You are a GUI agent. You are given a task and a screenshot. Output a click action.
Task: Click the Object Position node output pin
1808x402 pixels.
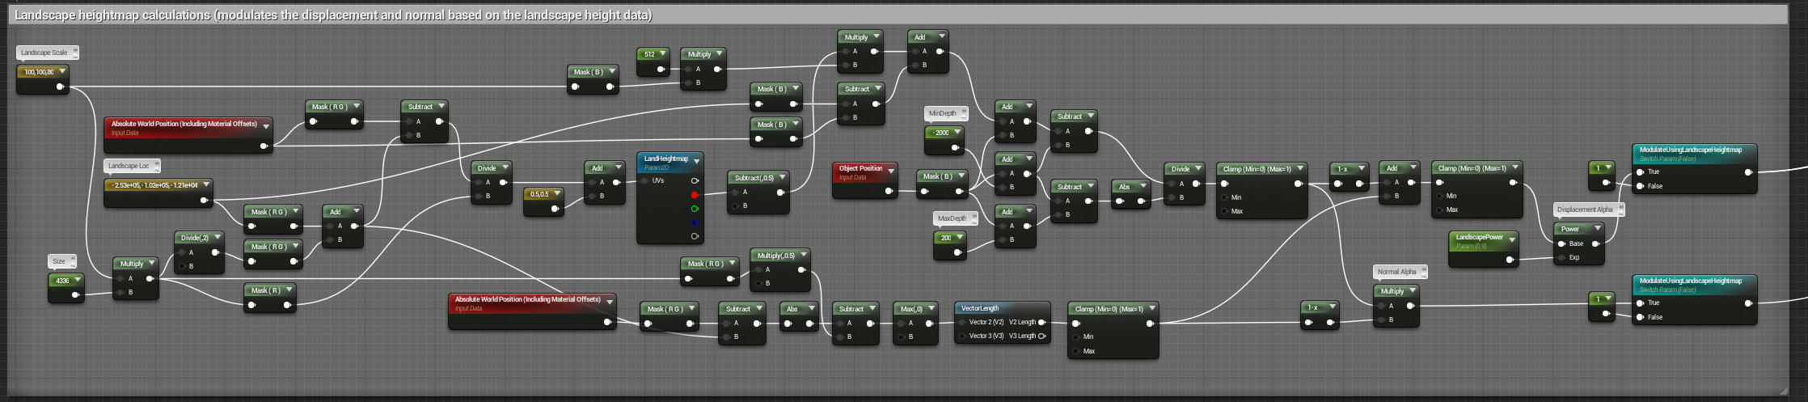[x=889, y=191]
